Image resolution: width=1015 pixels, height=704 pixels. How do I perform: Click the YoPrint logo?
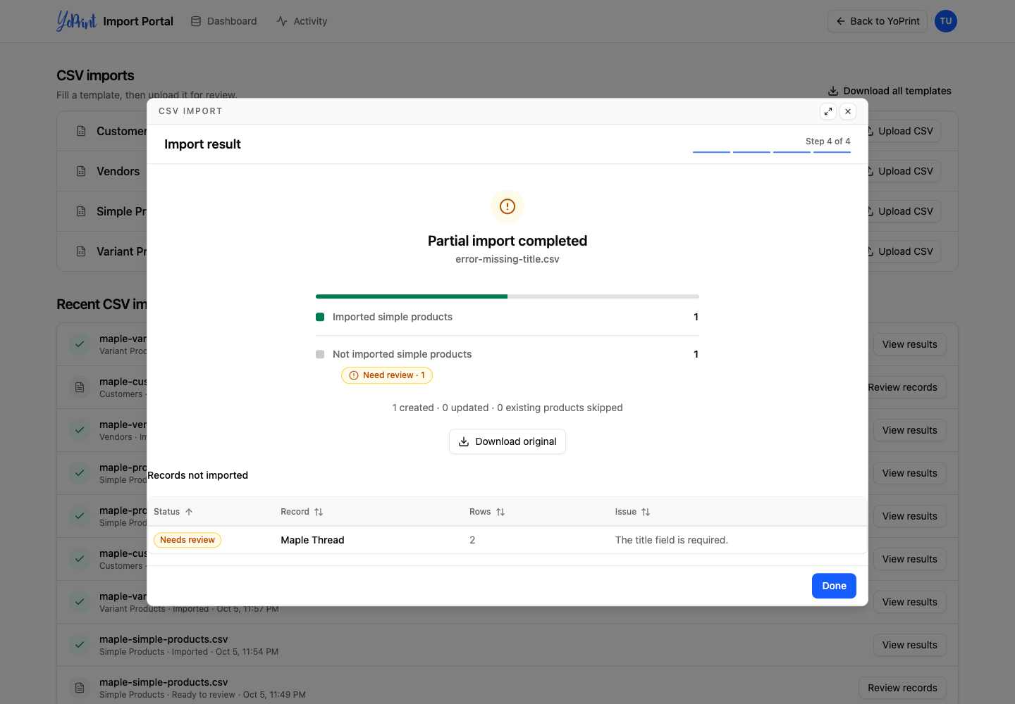tap(76, 21)
